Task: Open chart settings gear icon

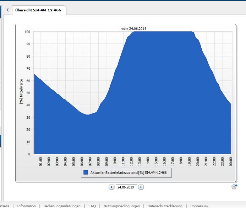Action: coord(234,187)
